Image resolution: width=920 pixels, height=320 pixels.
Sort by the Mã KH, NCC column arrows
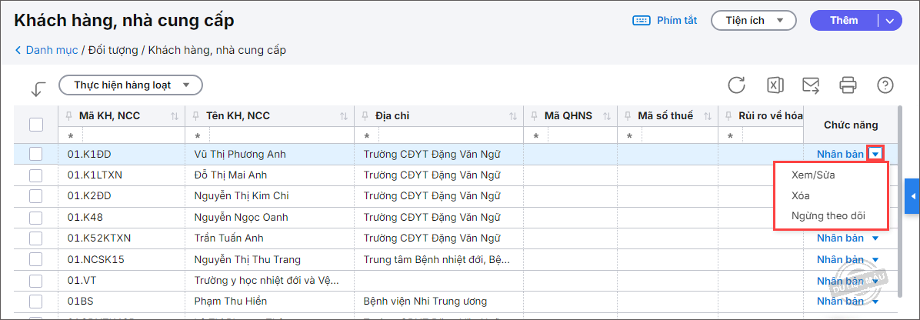click(x=174, y=116)
